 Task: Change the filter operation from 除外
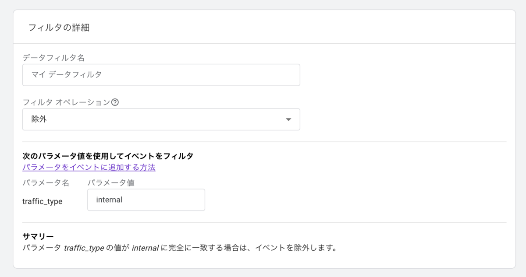pos(161,119)
